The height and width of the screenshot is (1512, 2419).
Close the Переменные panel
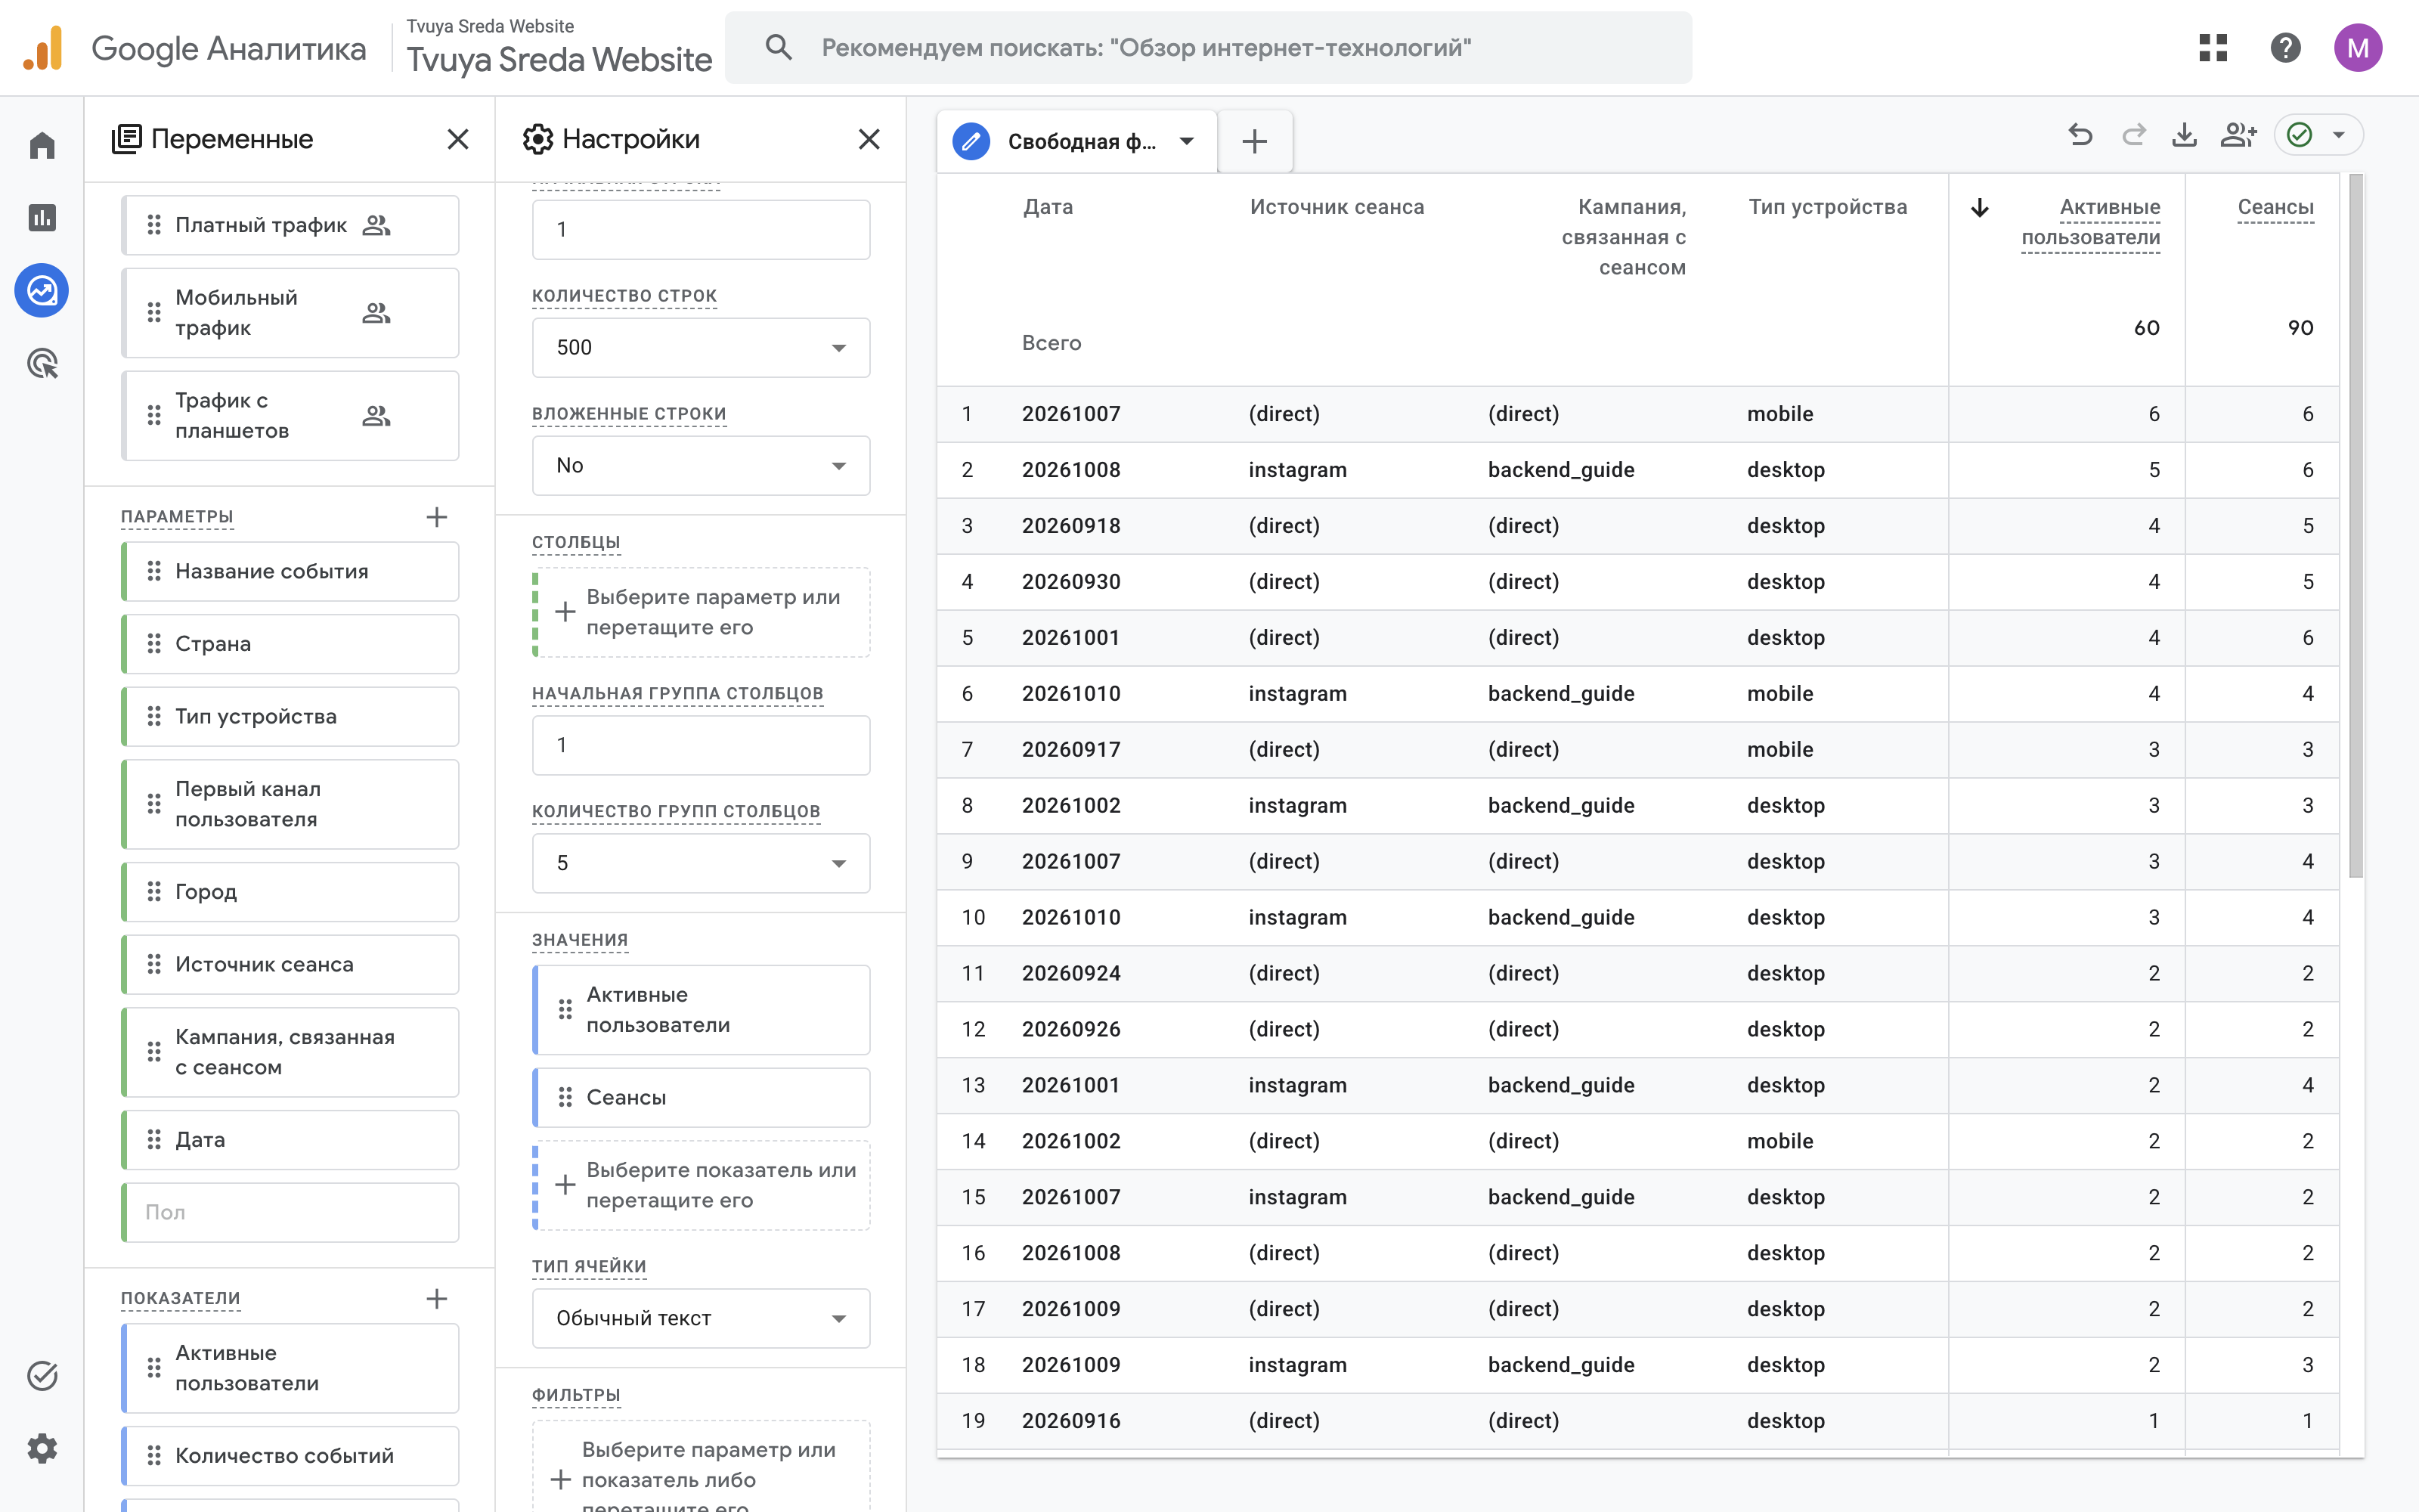coord(458,139)
